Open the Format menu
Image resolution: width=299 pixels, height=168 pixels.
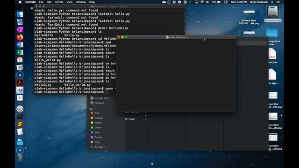point(59,2)
